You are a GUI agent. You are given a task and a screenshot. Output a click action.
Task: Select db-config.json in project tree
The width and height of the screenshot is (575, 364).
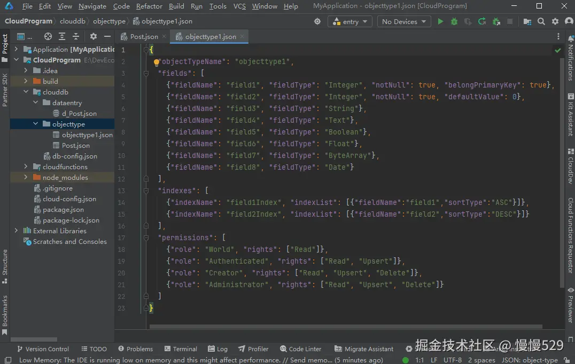[x=74, y=156]
